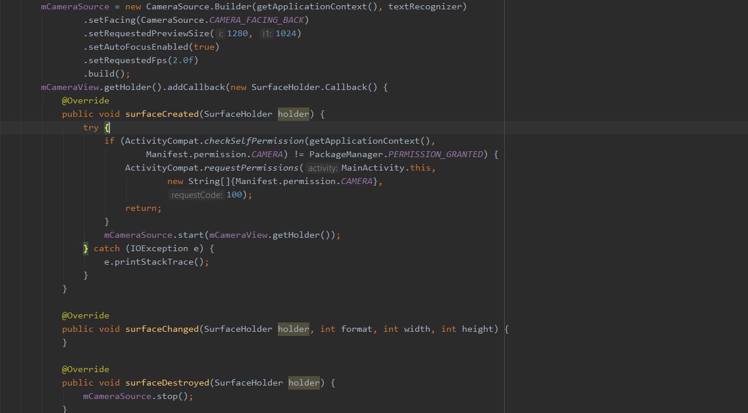Click MainActivity.this argument

coord(386,168)
